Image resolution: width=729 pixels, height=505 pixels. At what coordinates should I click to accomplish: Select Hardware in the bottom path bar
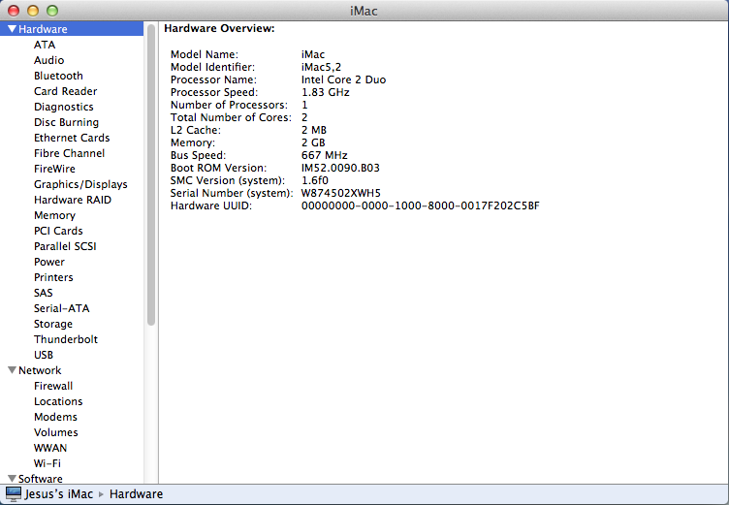click(x=137, y=493)
